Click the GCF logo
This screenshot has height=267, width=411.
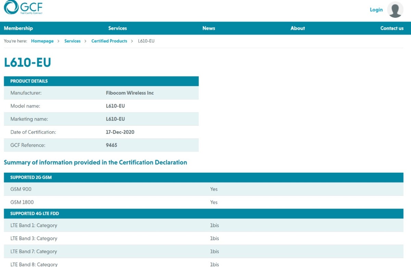pos(23,8)
